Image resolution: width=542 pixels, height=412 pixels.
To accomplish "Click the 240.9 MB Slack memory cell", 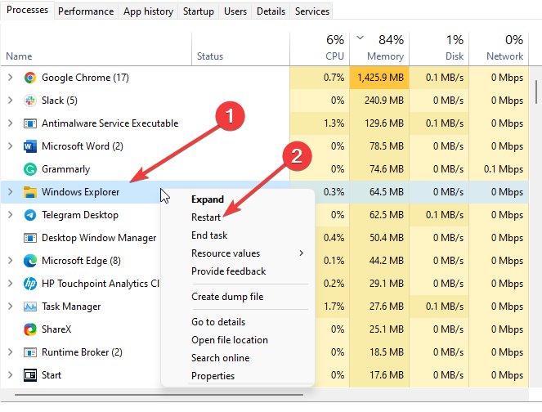I will click(379, 101).
